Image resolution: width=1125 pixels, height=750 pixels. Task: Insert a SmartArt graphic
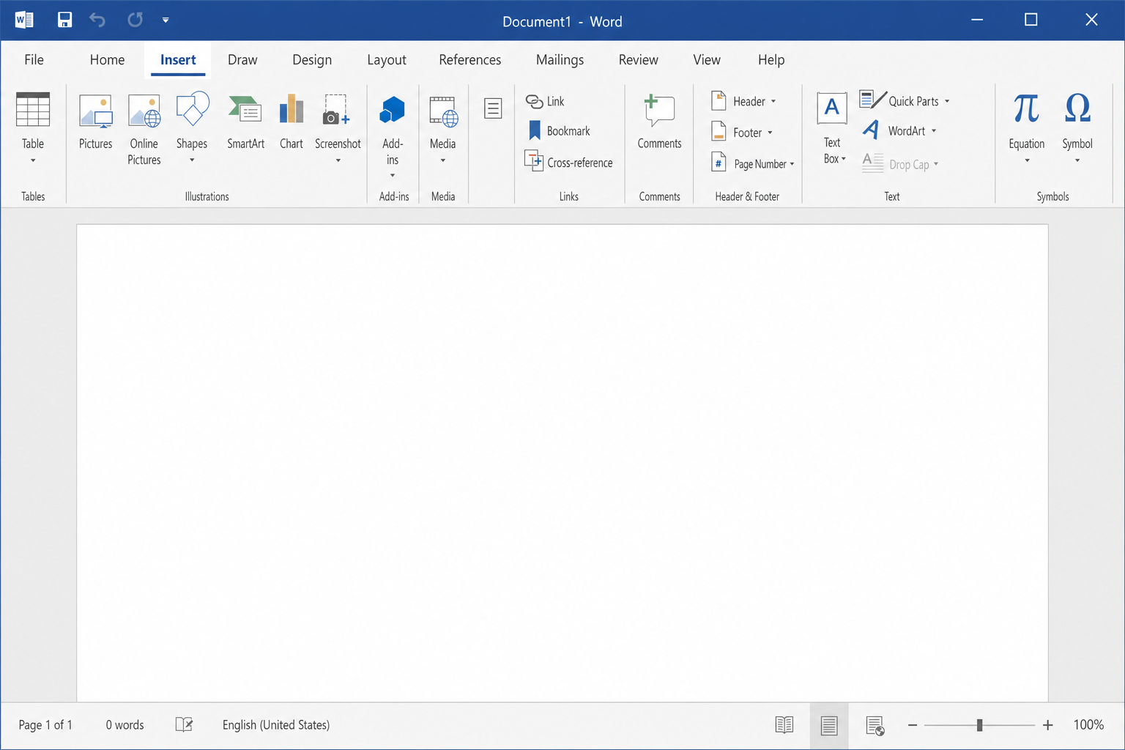coord(245,122)
